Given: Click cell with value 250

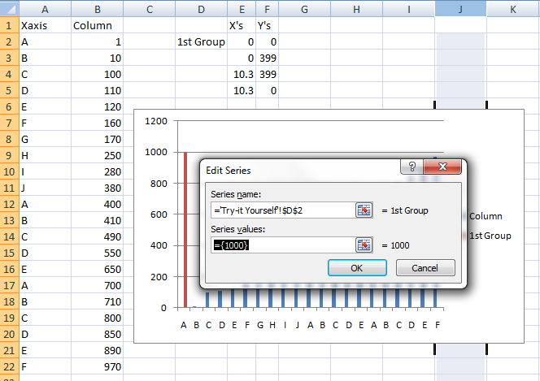Looking at the screenshot, I should coord(97,155).
